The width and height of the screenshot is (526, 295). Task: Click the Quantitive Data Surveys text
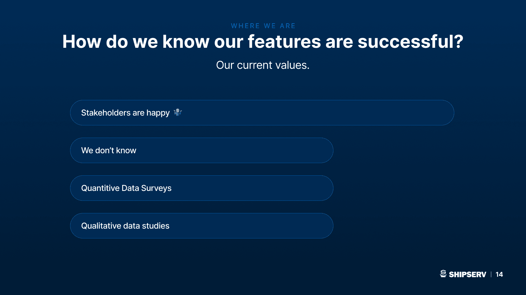[x=126, y=188]
